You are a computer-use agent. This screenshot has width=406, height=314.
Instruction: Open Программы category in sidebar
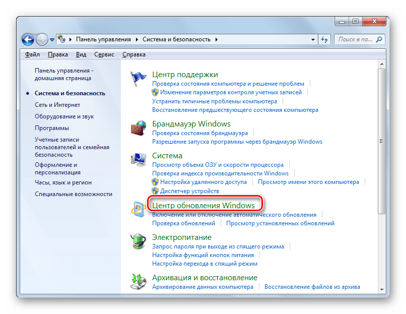tap(52, 128)
